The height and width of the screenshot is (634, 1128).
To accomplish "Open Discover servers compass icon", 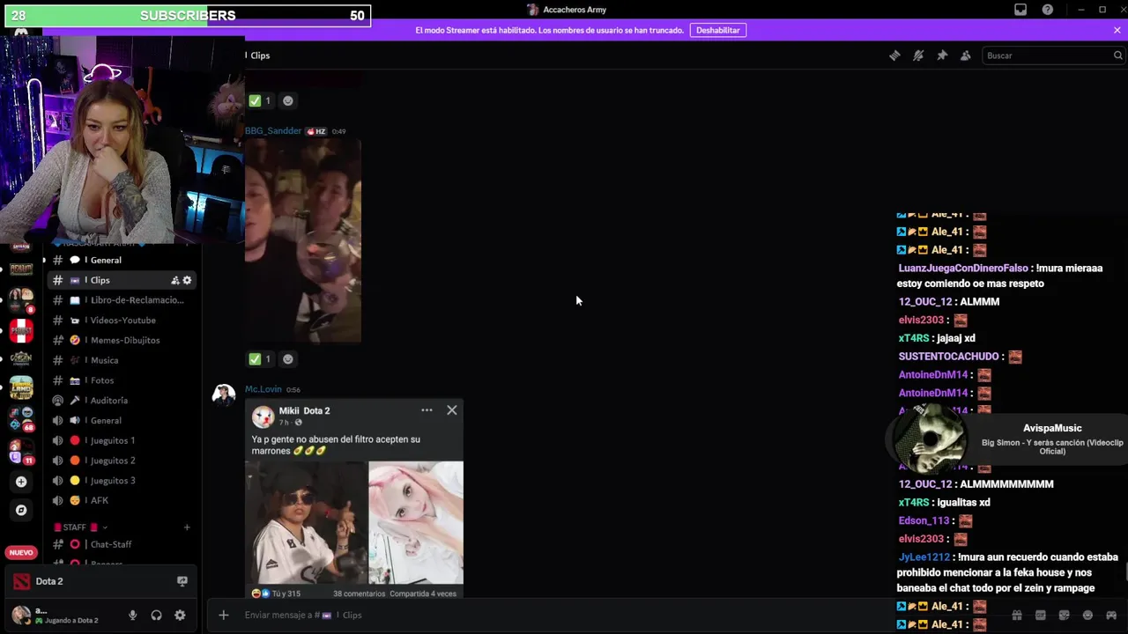I will pos(21,510).
